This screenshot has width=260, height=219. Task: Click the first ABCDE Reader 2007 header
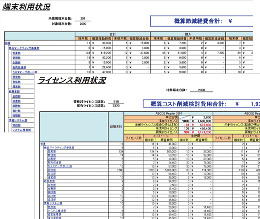pos(169,114)
